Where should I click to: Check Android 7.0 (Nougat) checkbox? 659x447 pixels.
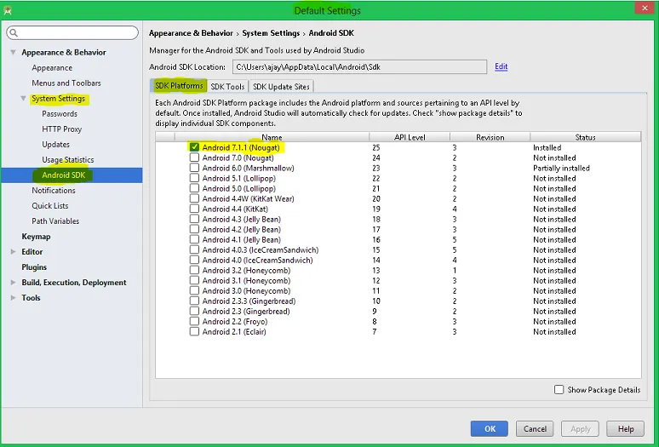tap(194, 158)
